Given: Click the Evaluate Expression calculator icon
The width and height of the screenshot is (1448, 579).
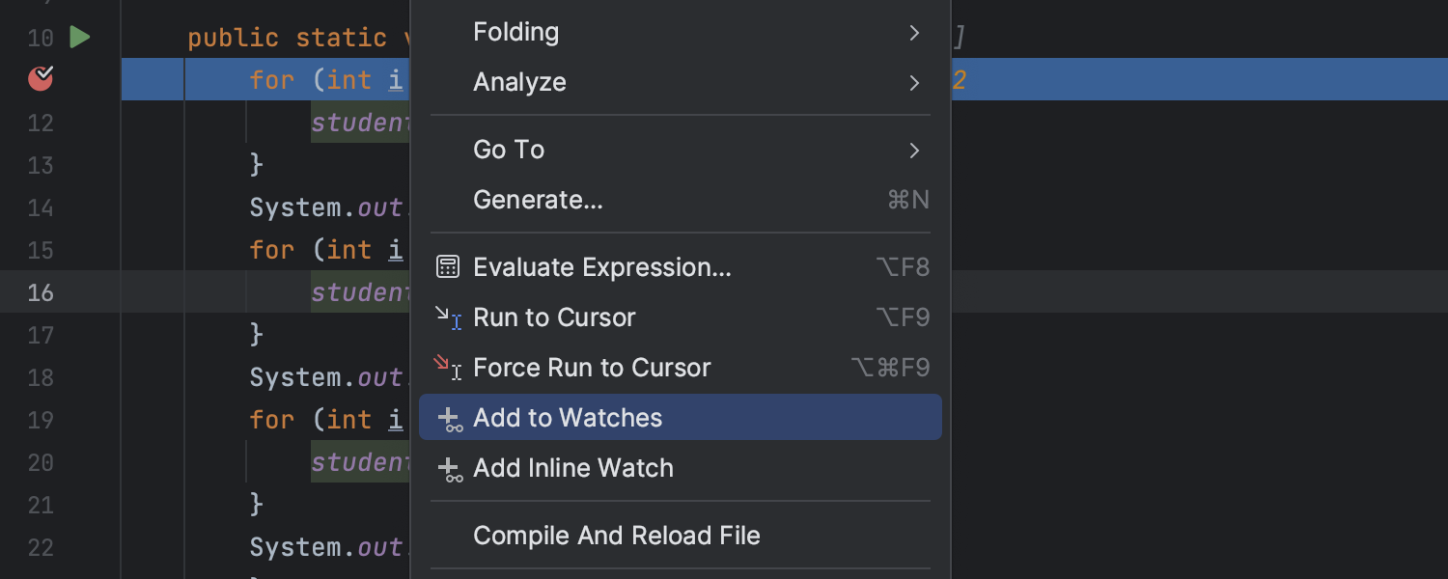Looking at the screenshot, I should [448, 267].
